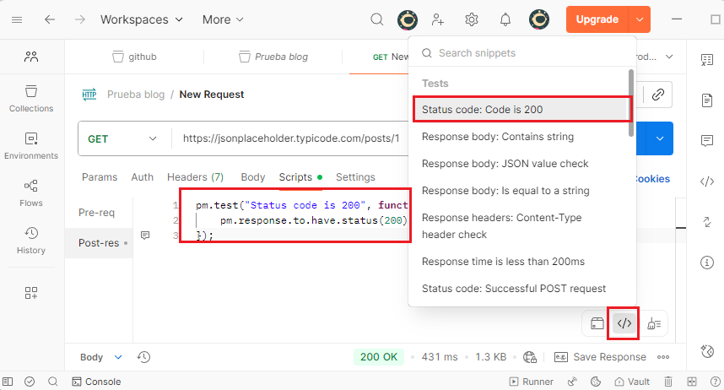Open the Environments sidebar panel
The width and height of the screenshot is (724, 390).
(x=31, y=145)
